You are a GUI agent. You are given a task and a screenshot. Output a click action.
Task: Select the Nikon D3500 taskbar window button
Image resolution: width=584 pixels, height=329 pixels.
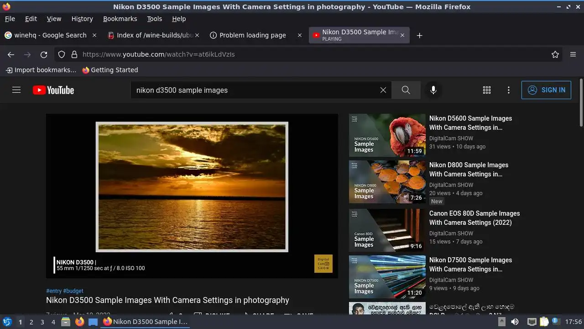146,322
